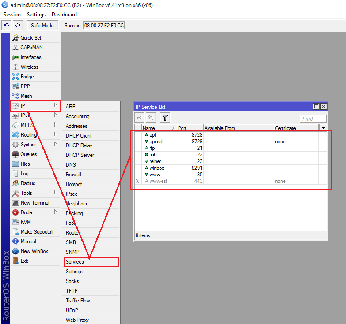Select DHCP Server in IP submenu
The image size is (346, 324).
coord(91,155)
